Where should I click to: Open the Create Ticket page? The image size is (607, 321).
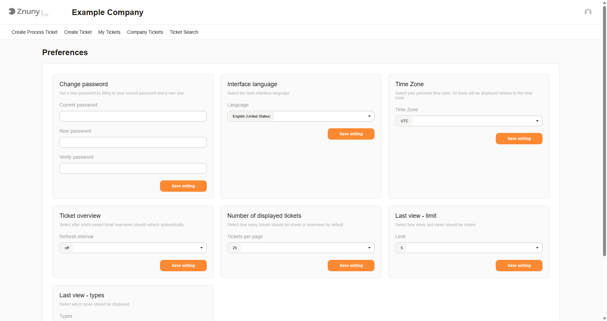78,32
